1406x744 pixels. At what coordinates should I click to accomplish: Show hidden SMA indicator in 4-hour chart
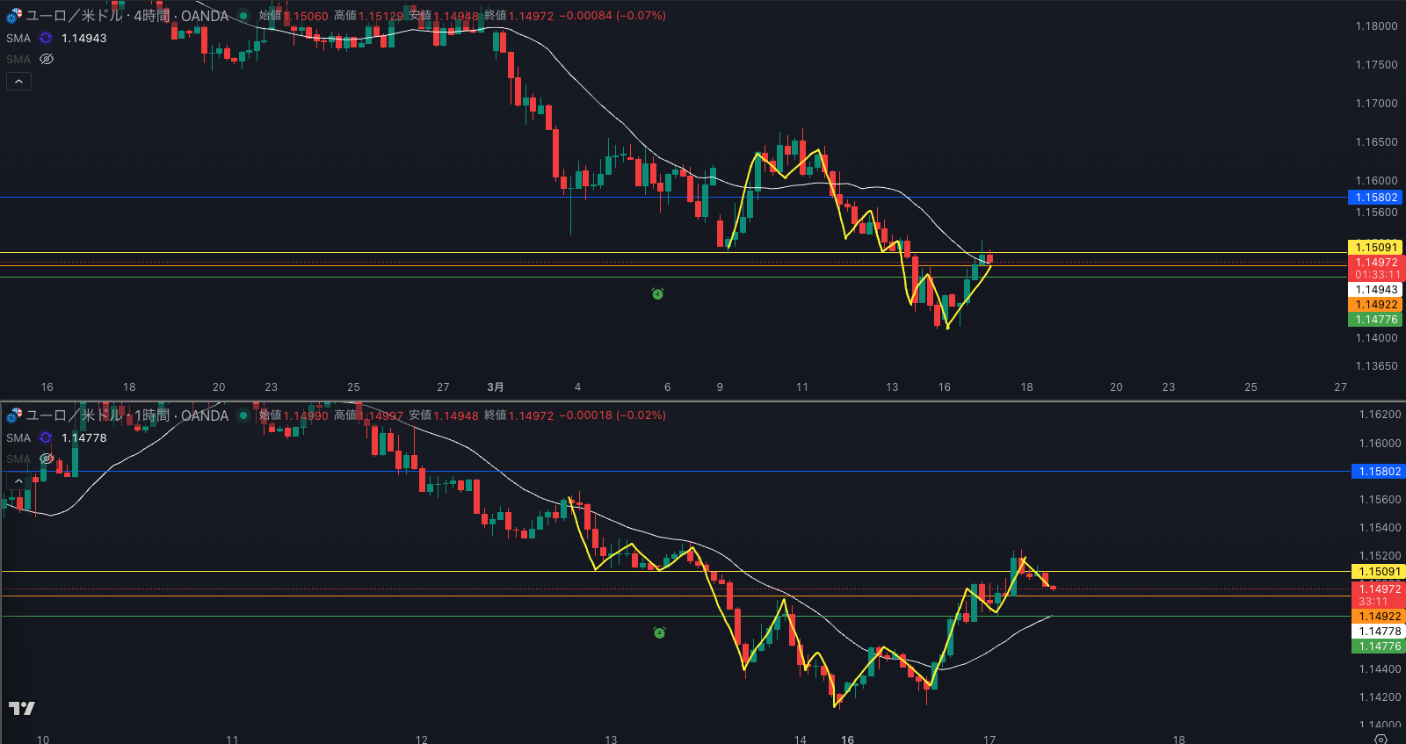[x=47, y=59]
